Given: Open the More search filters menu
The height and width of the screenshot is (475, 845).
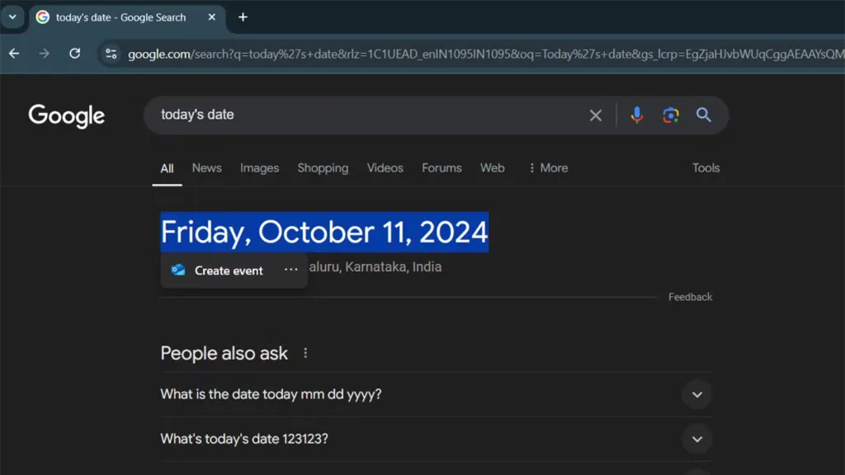Looking at the screenshot, I should 548,168.
